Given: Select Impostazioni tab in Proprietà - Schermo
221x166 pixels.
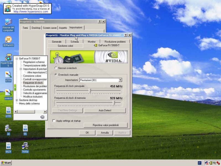Looking at the screenshot, I should (x=76, y=27).
